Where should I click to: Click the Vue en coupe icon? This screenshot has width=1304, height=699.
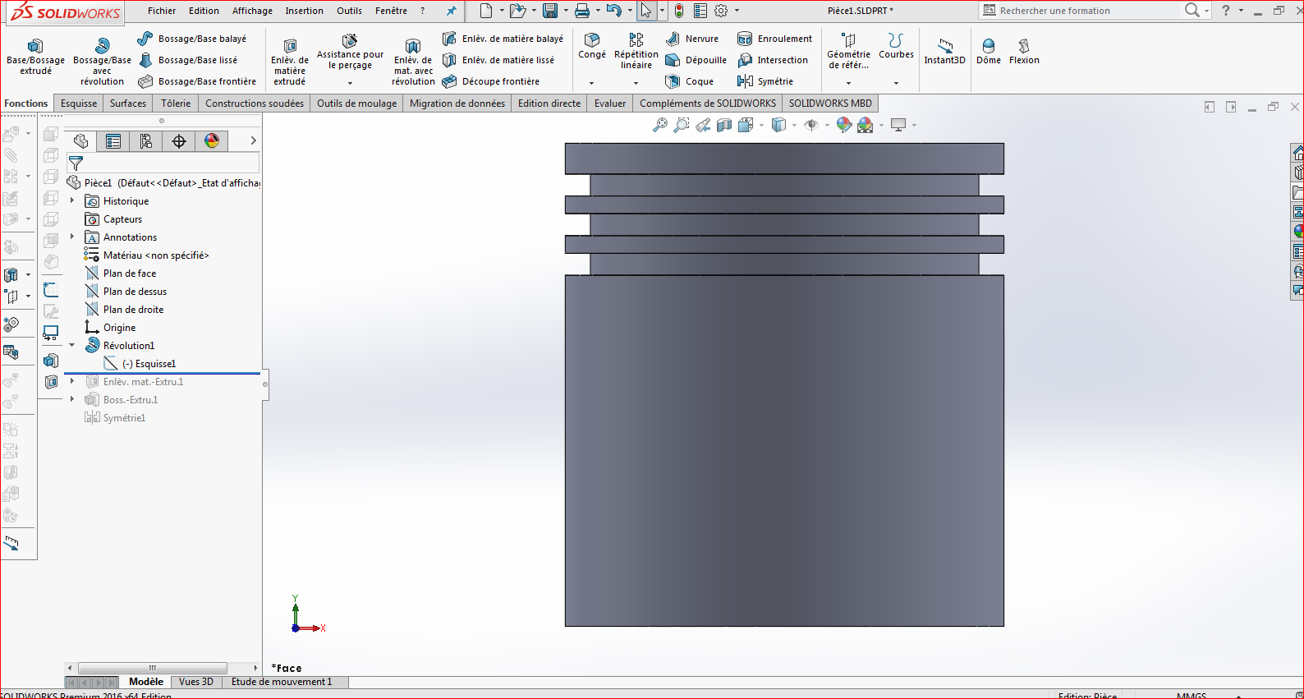coord(724,125)
